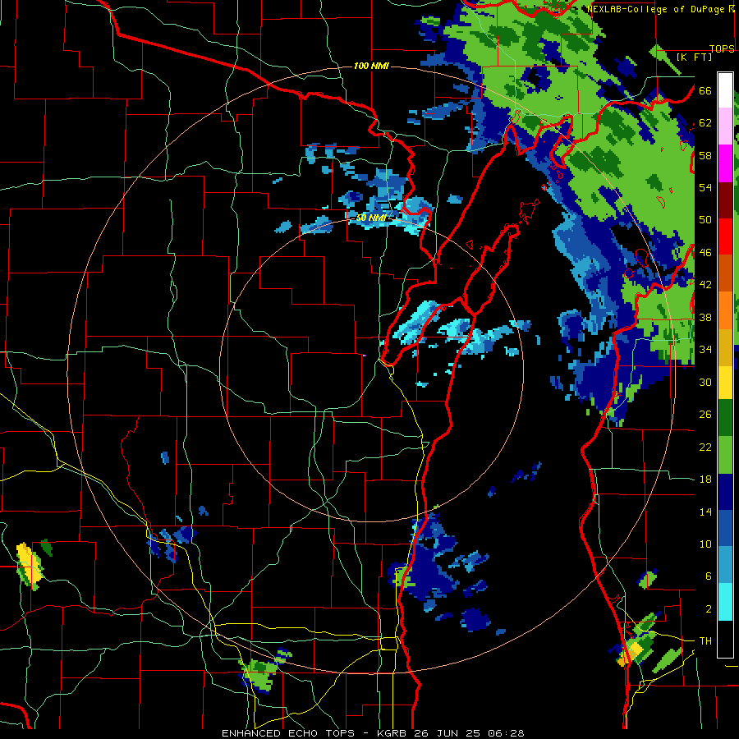Click legend value 54
The width and height of the screenshot is (739, 739).
(705, 187)
